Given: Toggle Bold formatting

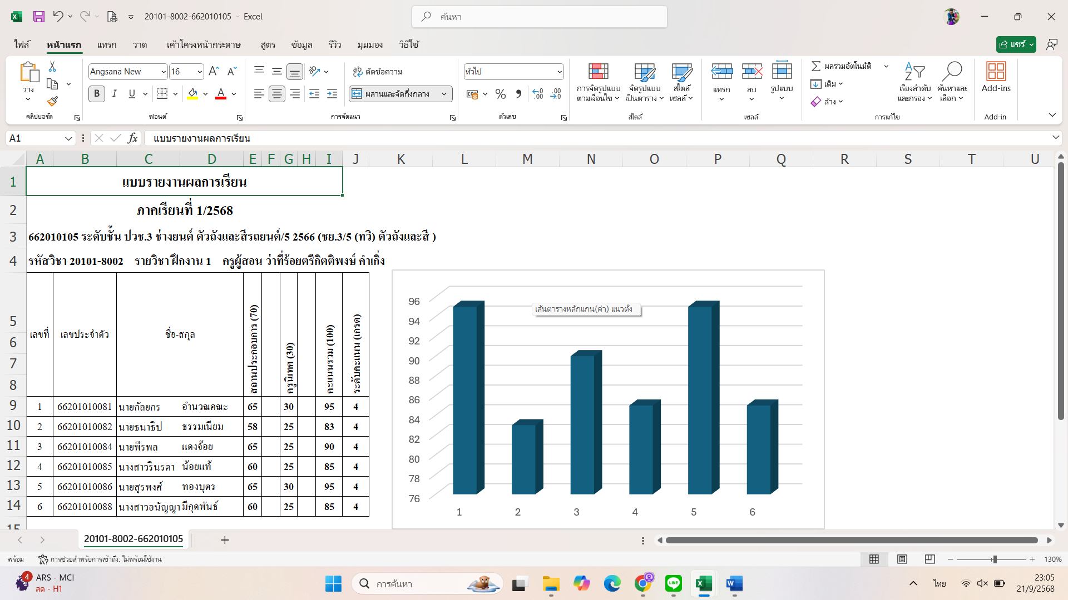Looking at the screenshot, I should 97,94.
